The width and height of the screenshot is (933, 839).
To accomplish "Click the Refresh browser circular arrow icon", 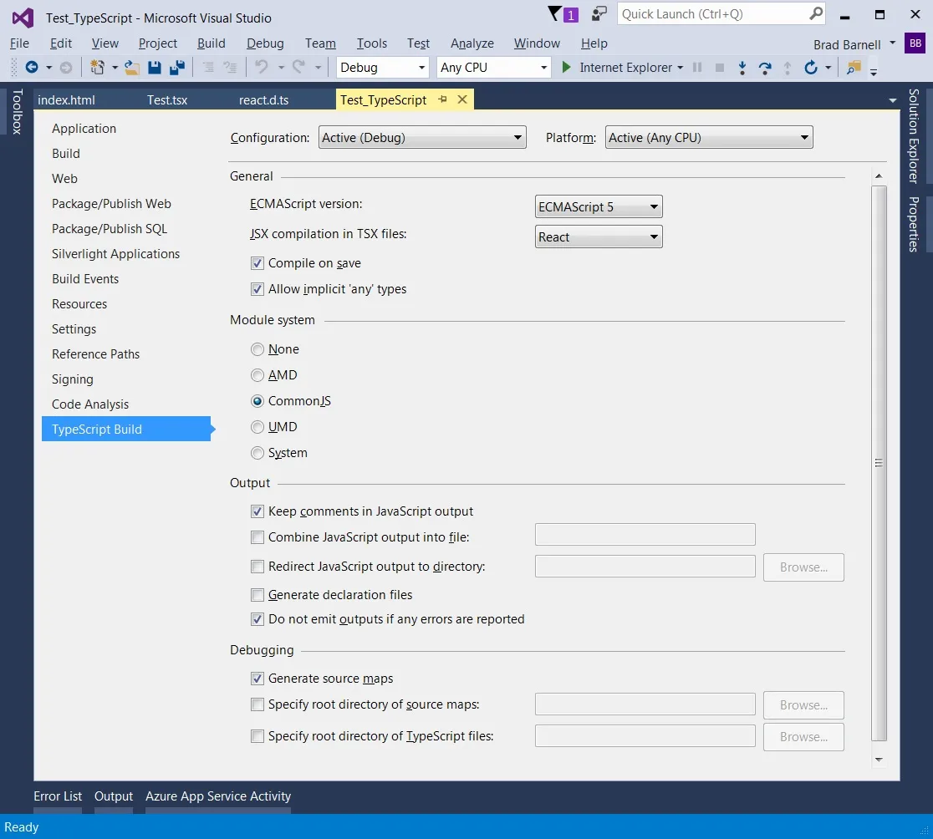I will click(811, 68).
